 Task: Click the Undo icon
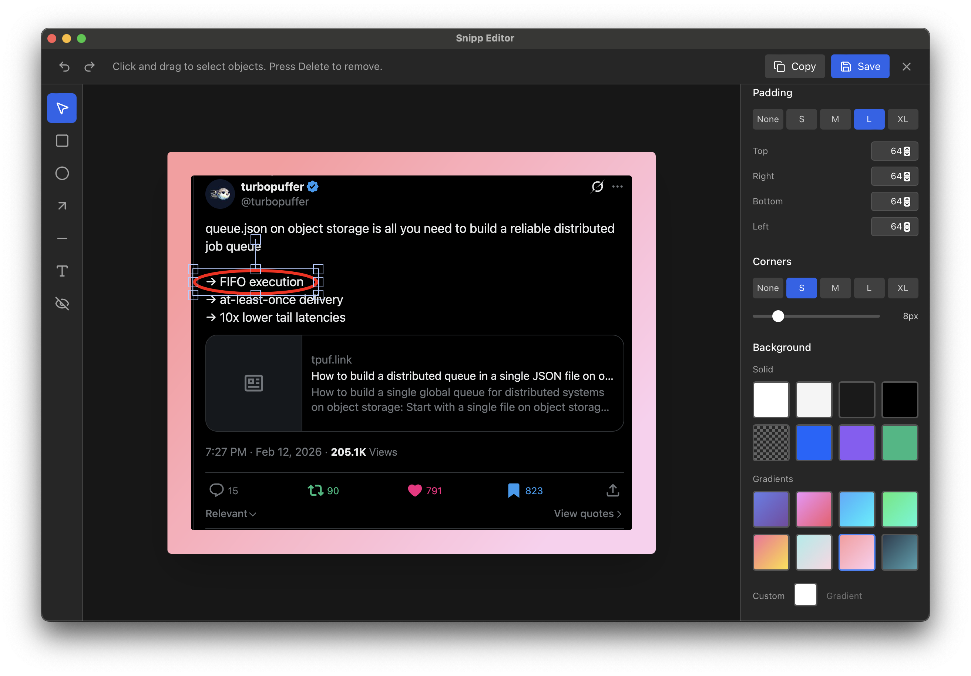point(64,66)
